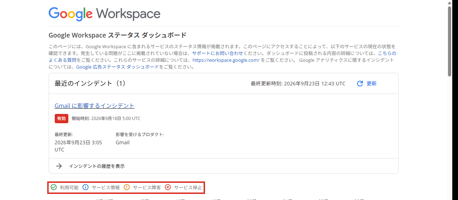Open the サポートにお問い合わせ link
Viewport: 458px width, 200px height.
[217, 53]
